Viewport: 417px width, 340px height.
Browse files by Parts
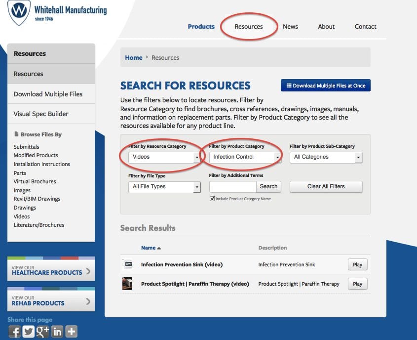tap(20, 173)
